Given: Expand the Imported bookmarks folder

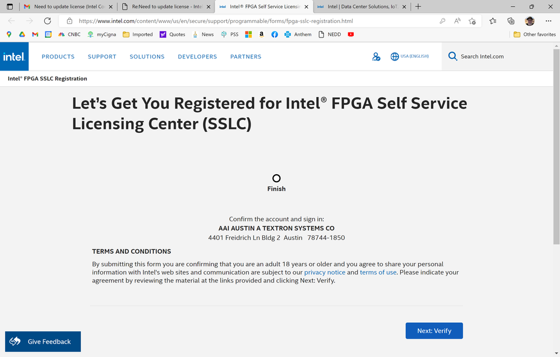Looking at the screenshot, I should pos(138,34).
